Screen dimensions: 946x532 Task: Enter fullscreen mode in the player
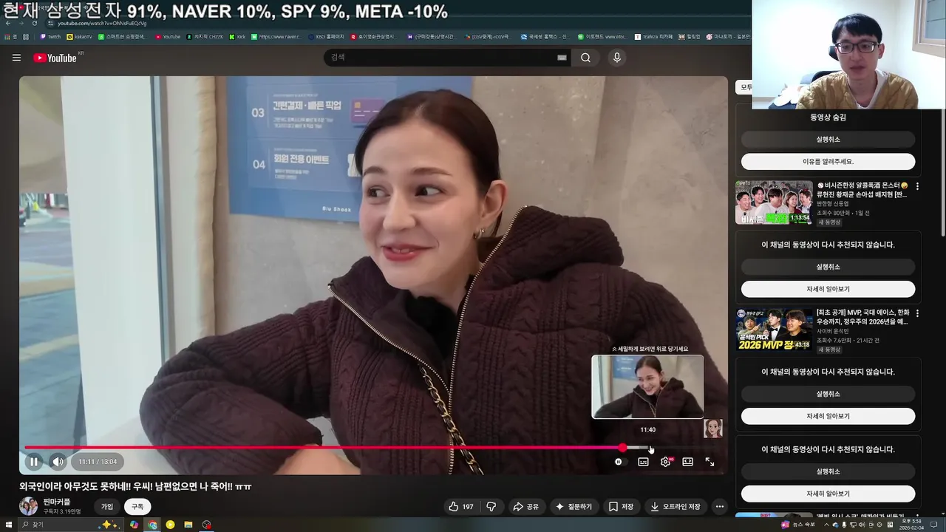coord(709,462)
